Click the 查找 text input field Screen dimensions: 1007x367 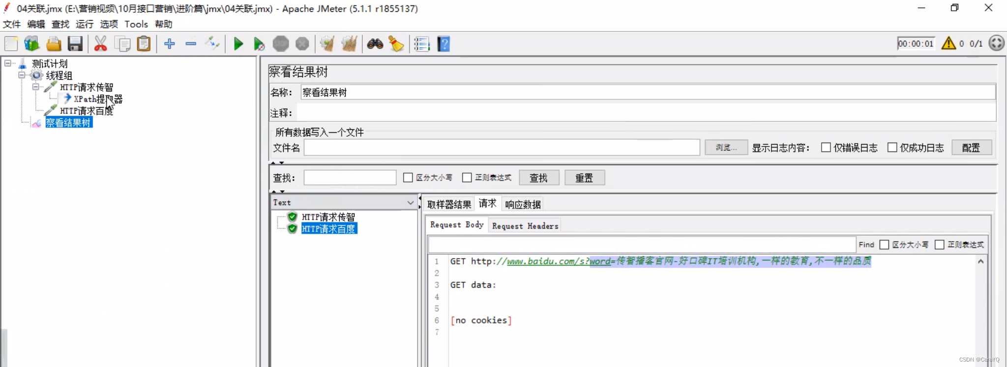point(350,178)
